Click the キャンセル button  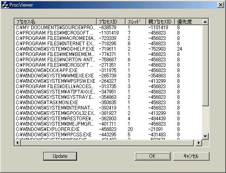point(191,156)
